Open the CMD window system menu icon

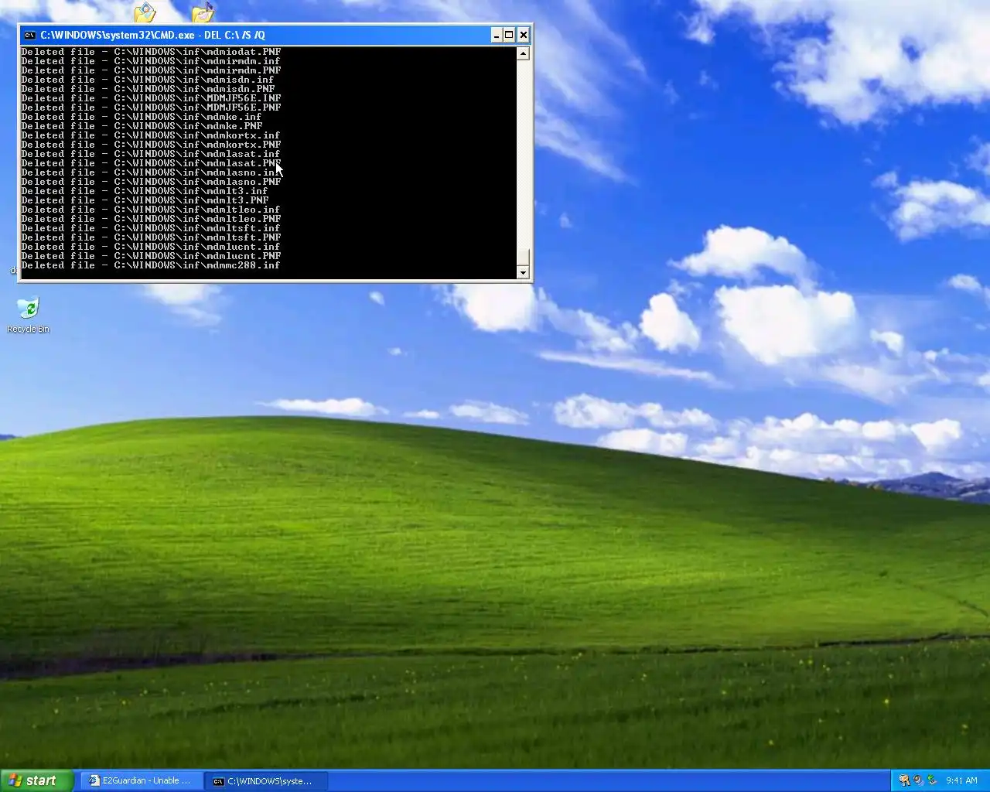29,35
